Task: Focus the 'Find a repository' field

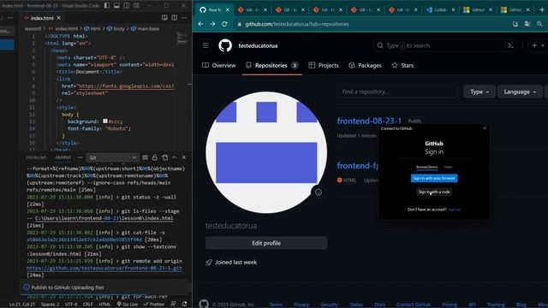Action: tap(397, 92)
